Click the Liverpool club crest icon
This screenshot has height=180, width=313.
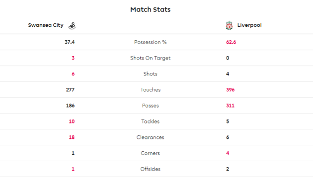pyautogui.click(x=229, y=25)
